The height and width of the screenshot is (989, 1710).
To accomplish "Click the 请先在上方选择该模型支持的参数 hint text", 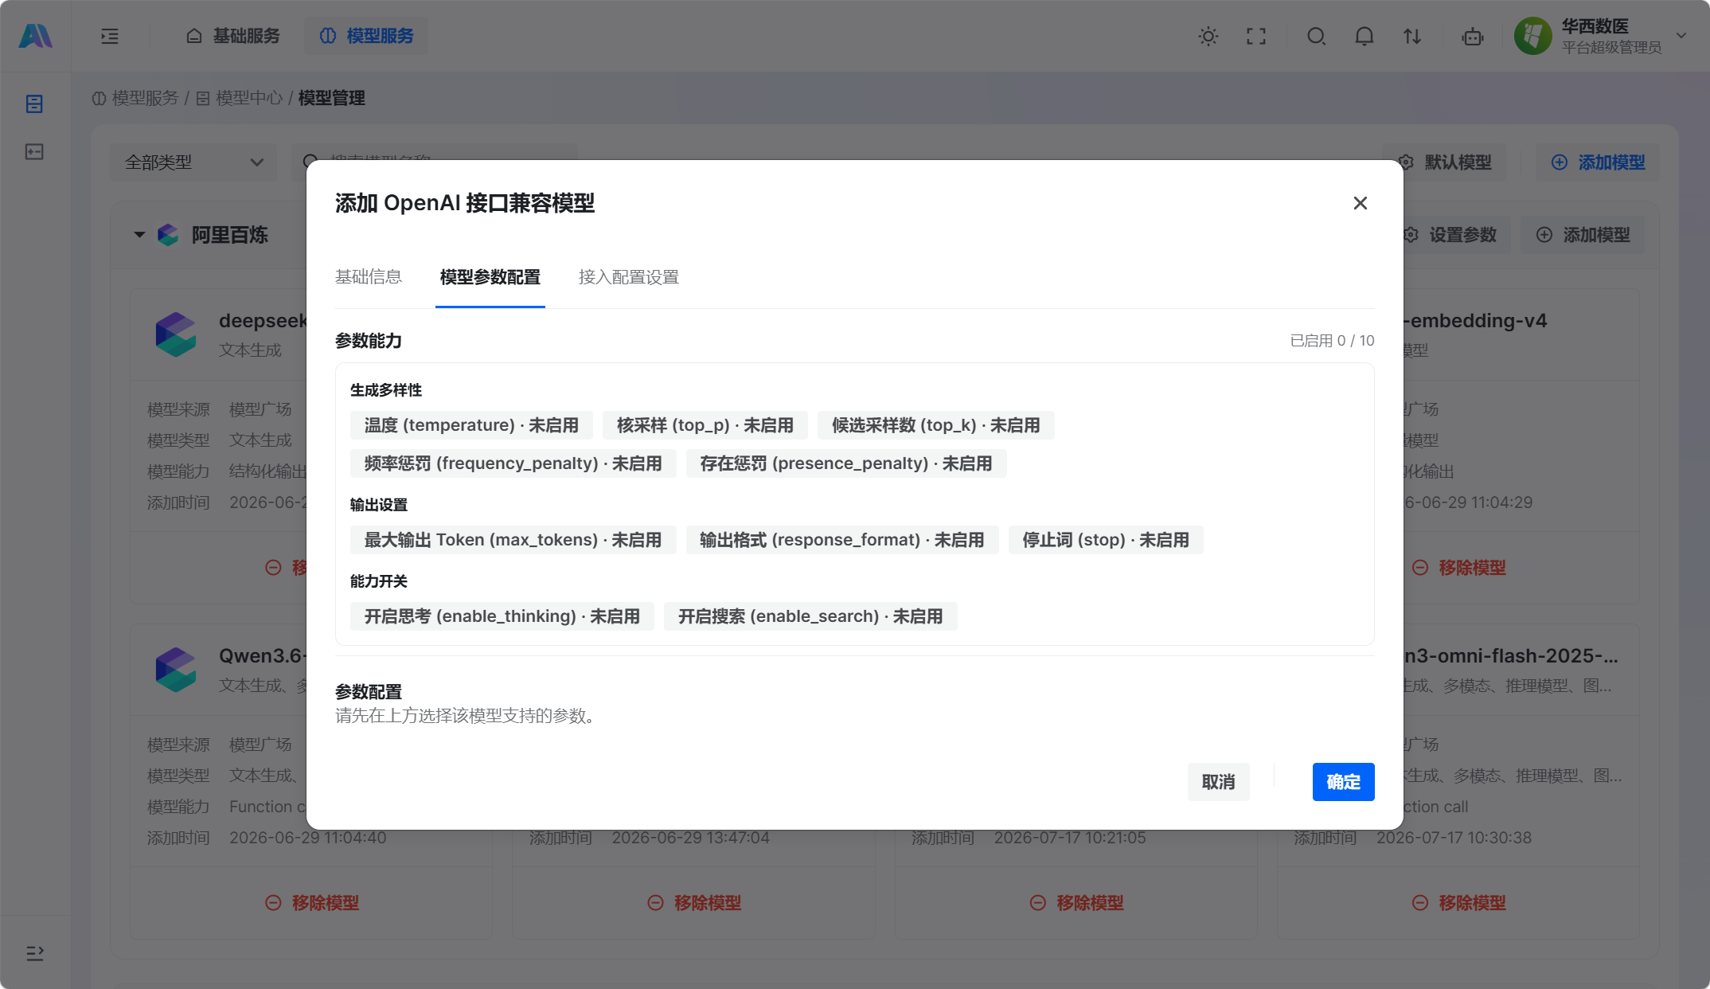I will (468, 716).
